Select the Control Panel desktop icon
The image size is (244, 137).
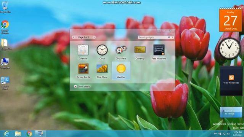coord(5,83)
